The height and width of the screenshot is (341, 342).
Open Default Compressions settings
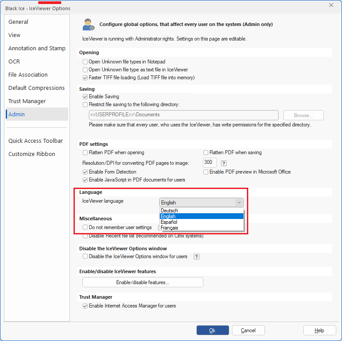[37, 88]
